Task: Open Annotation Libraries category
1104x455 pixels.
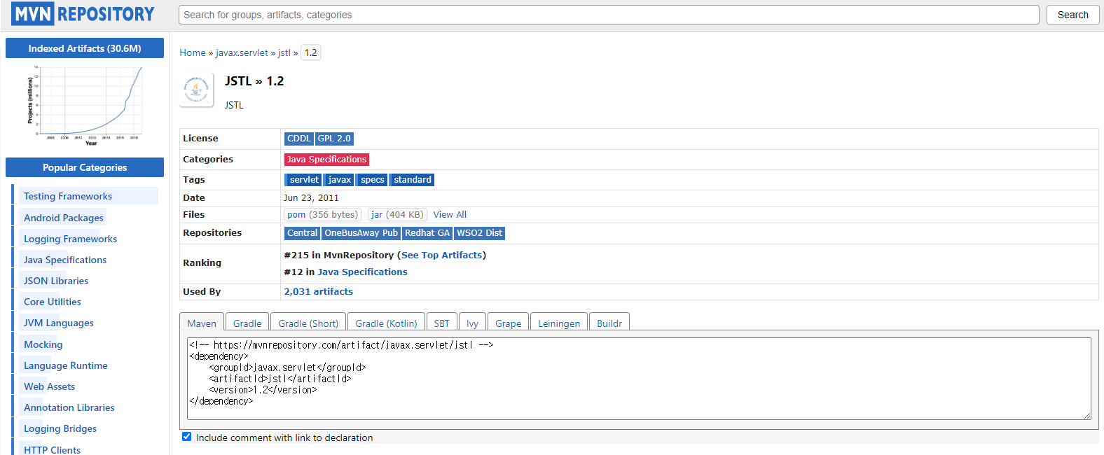Action: [x=69, y=407]
